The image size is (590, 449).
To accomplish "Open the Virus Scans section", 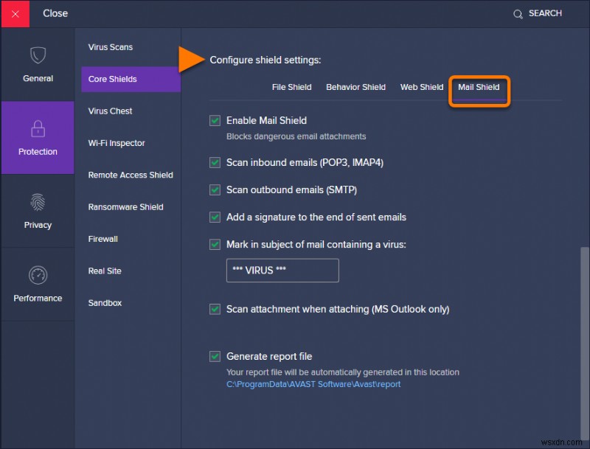I will (111, 46).
